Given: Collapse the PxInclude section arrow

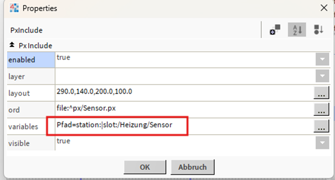Looking at the screenshot, I should pyautogui.click(x=12, y=45).
